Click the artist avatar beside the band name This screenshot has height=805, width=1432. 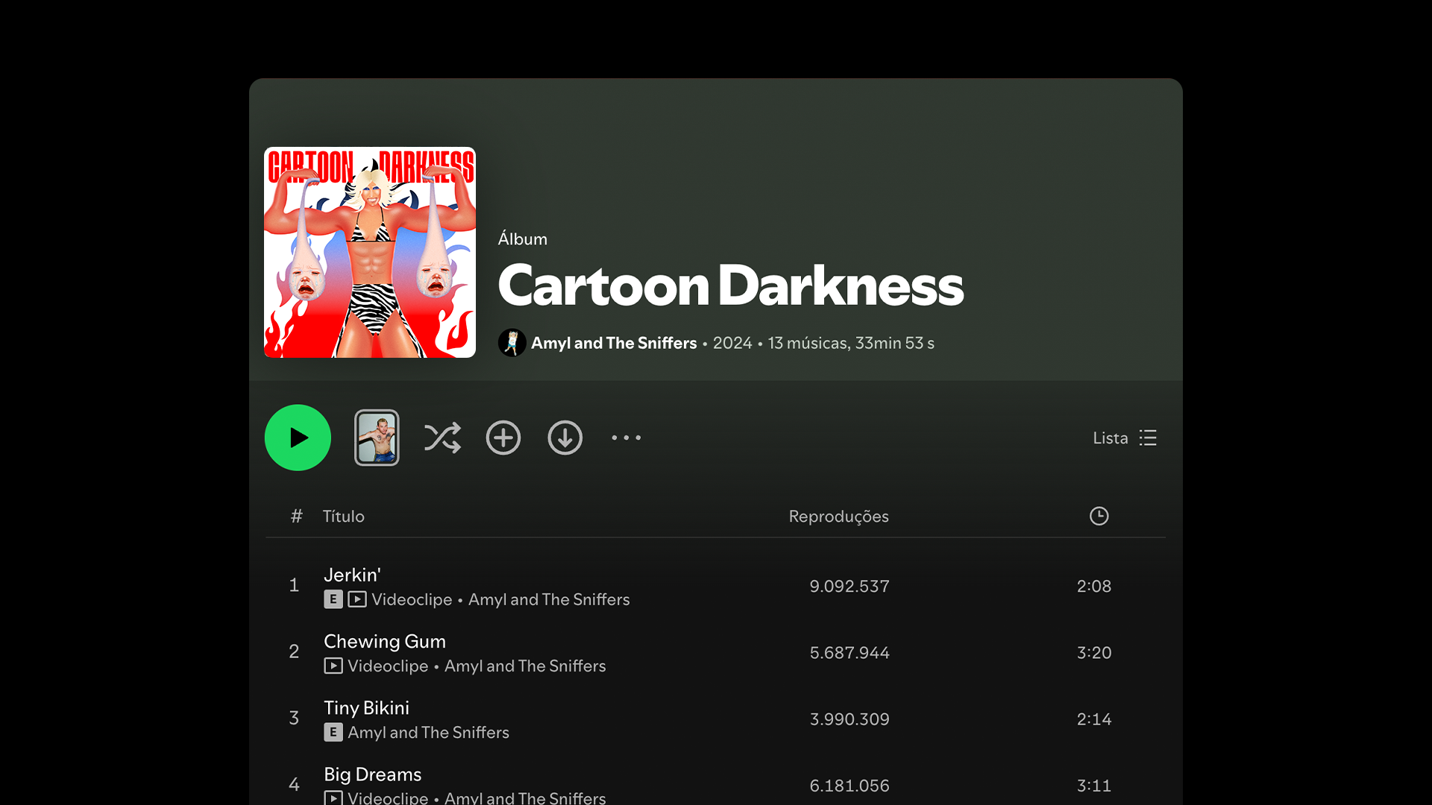[x=512, y=343]
